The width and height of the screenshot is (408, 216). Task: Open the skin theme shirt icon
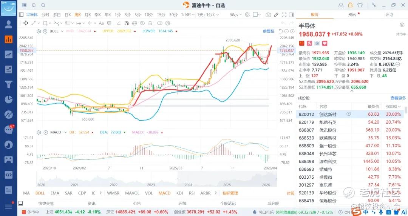pyautogui.click(x=359, y=5)
